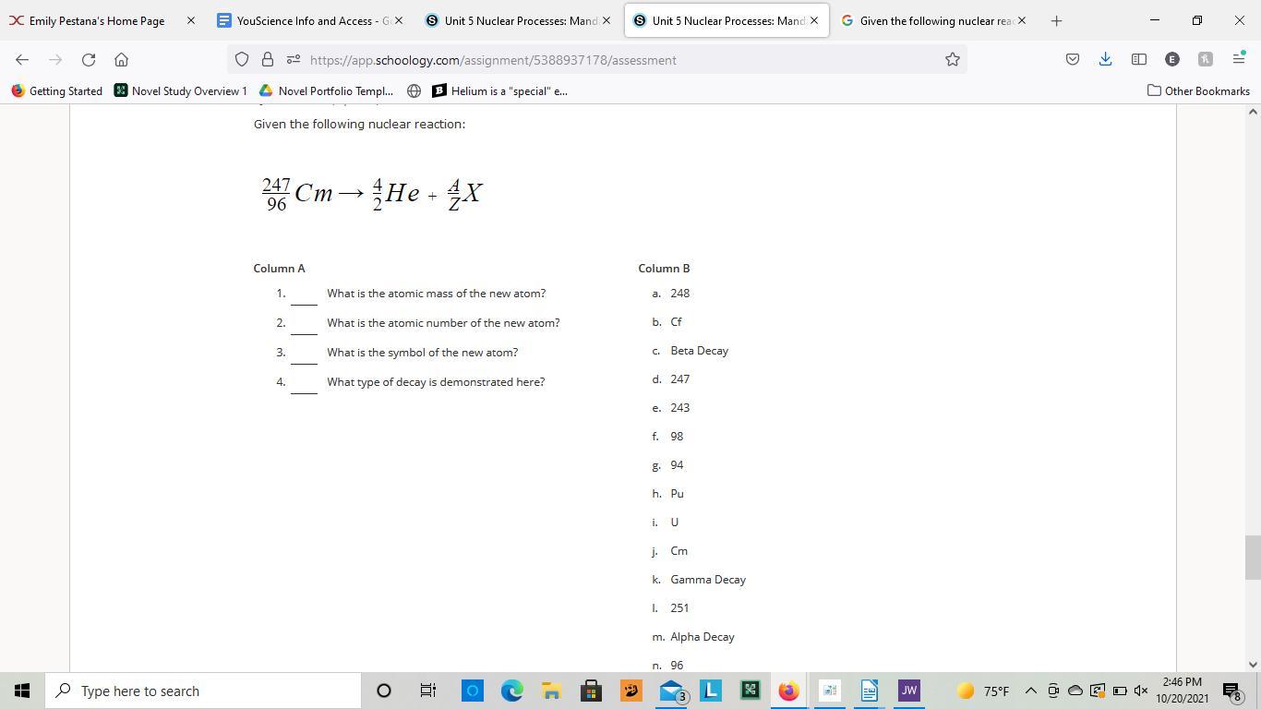Open the browser home page
The image size is (1261, 709).
pyautogui.click(x=121, y=59)
